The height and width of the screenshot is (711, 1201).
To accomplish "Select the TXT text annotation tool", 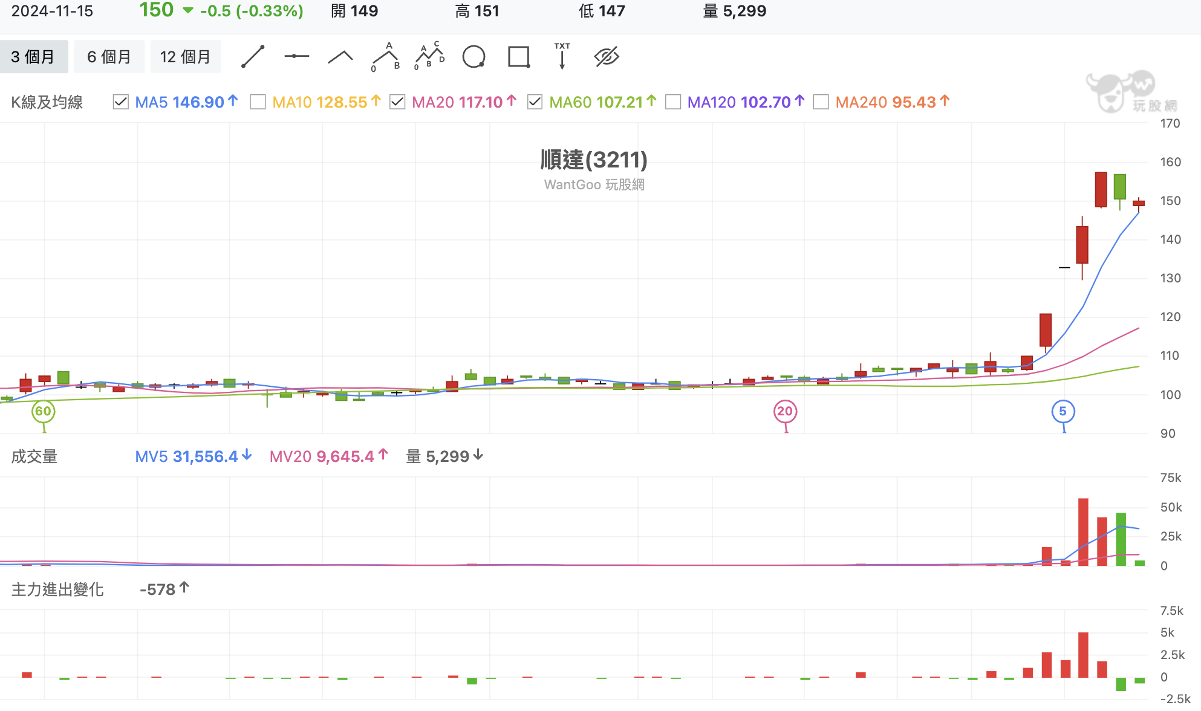I will coord(562,56).
